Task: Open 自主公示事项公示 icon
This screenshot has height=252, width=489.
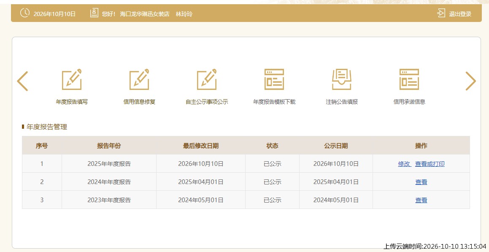Action: tap(207, 79)
